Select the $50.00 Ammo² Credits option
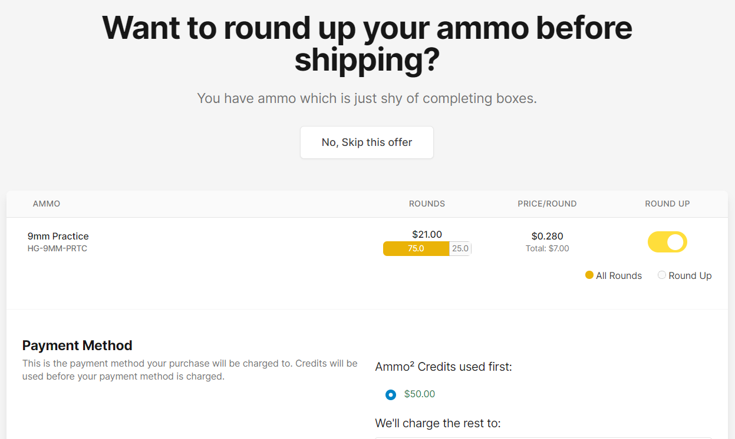 point(390,394)
